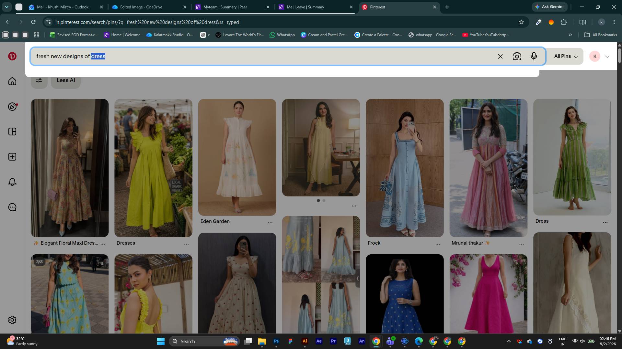
Task: Open the filter sliders button
Action: 39,80
